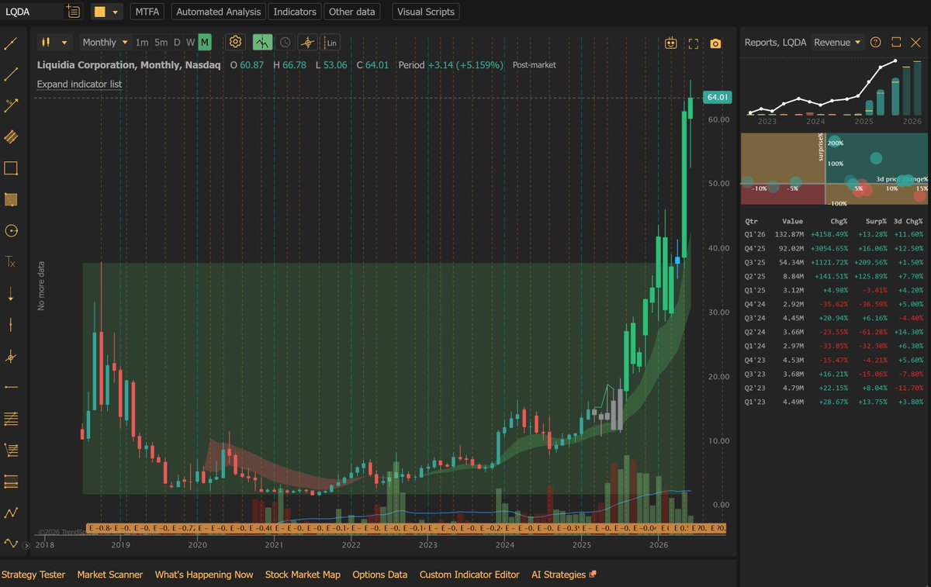
Task: Open Stock Market Map
Action: 303,575
